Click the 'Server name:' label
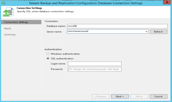This screenshot has width=172, height=102. tap(54, 32)
